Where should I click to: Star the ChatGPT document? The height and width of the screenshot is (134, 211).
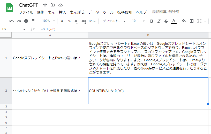tap(45, 5)
